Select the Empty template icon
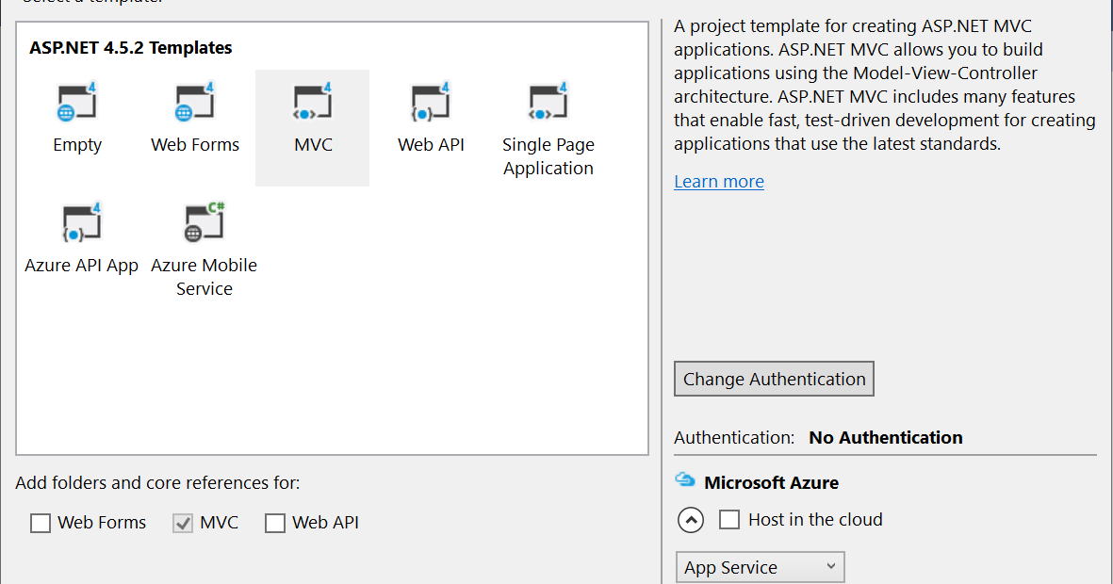The height and width of the screenshot is (584, 1113). pyautogui.click(x=77, y=103)
